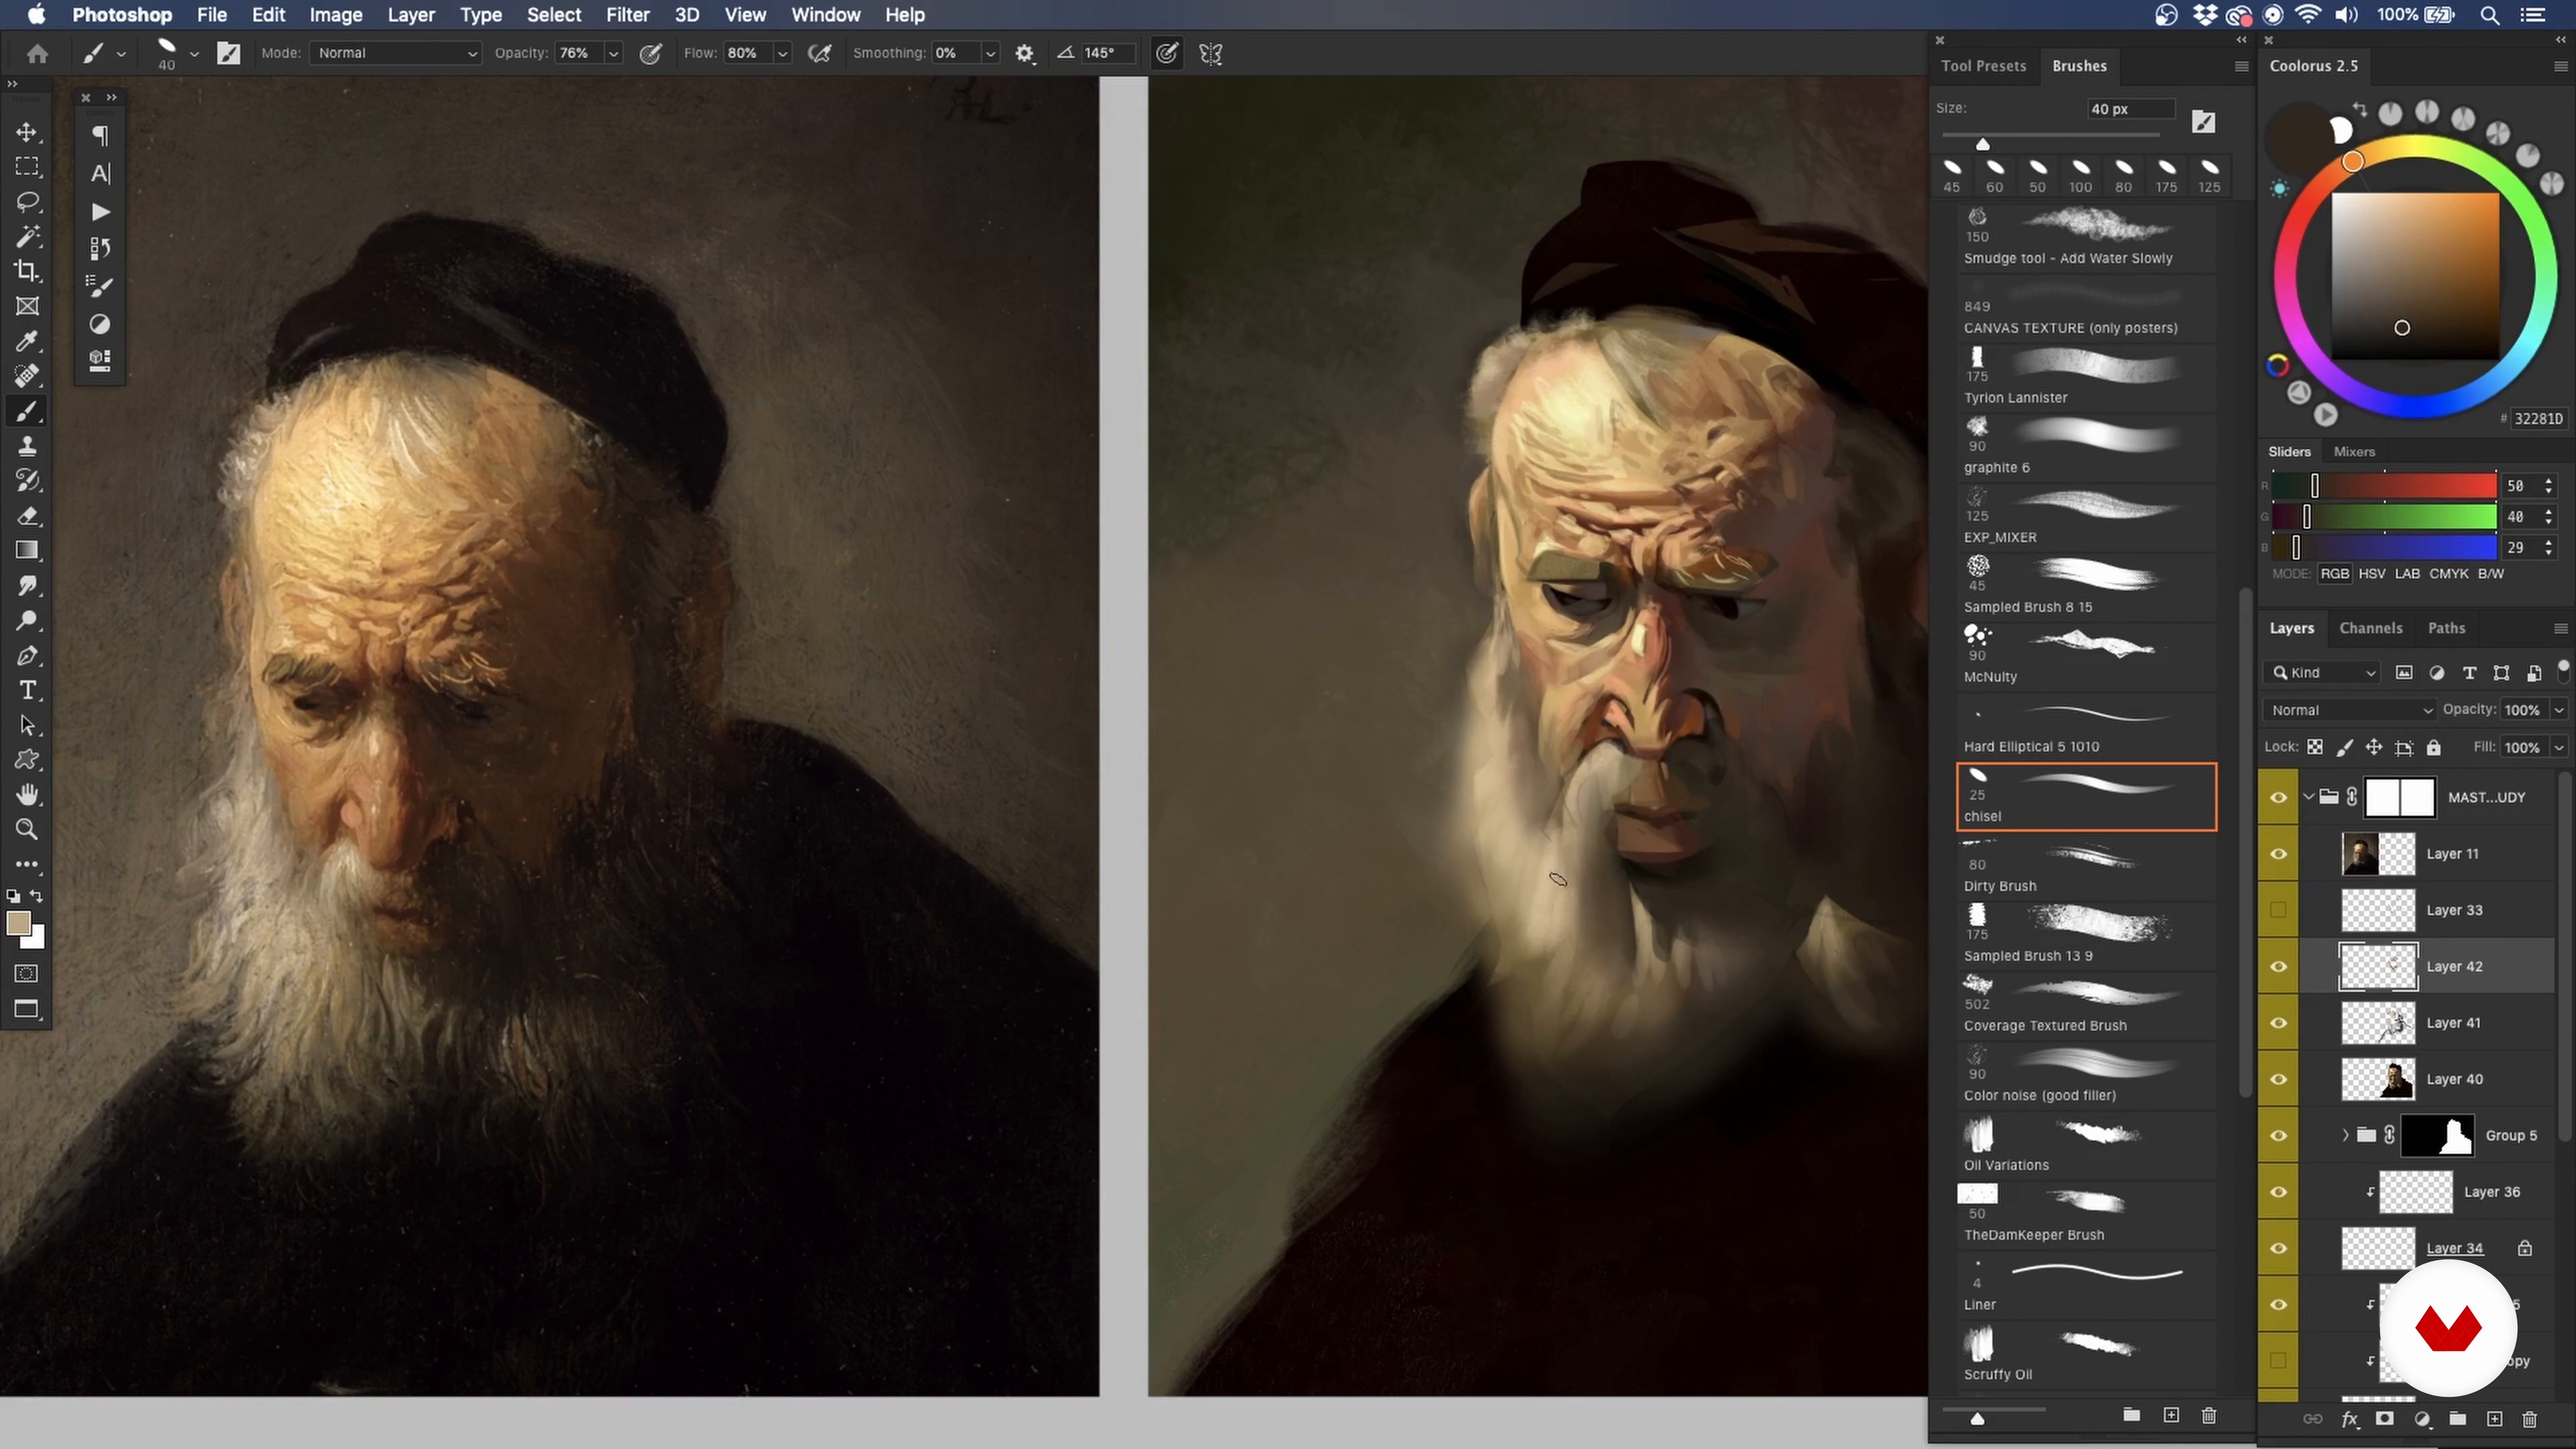Select the Eyedropper tool
2576x1449 pixels.
[27, 341]
